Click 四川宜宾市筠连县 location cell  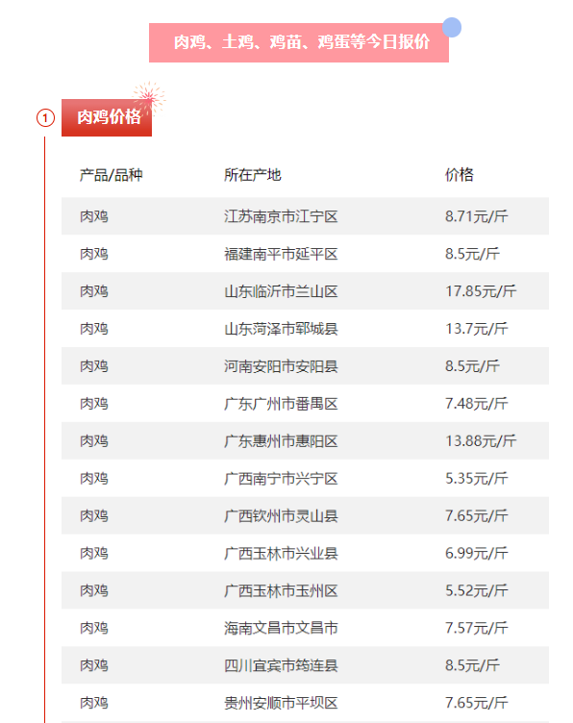[281, 665]
